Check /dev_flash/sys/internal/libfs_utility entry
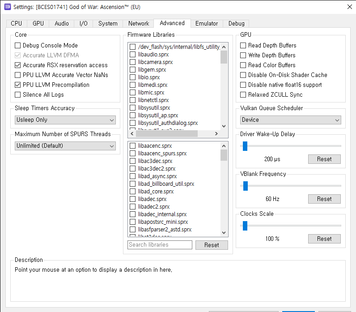356x312 pixels. (x=132, y=47)
